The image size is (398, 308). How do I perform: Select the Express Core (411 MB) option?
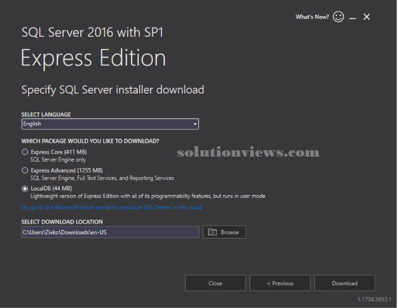(25, 152)
